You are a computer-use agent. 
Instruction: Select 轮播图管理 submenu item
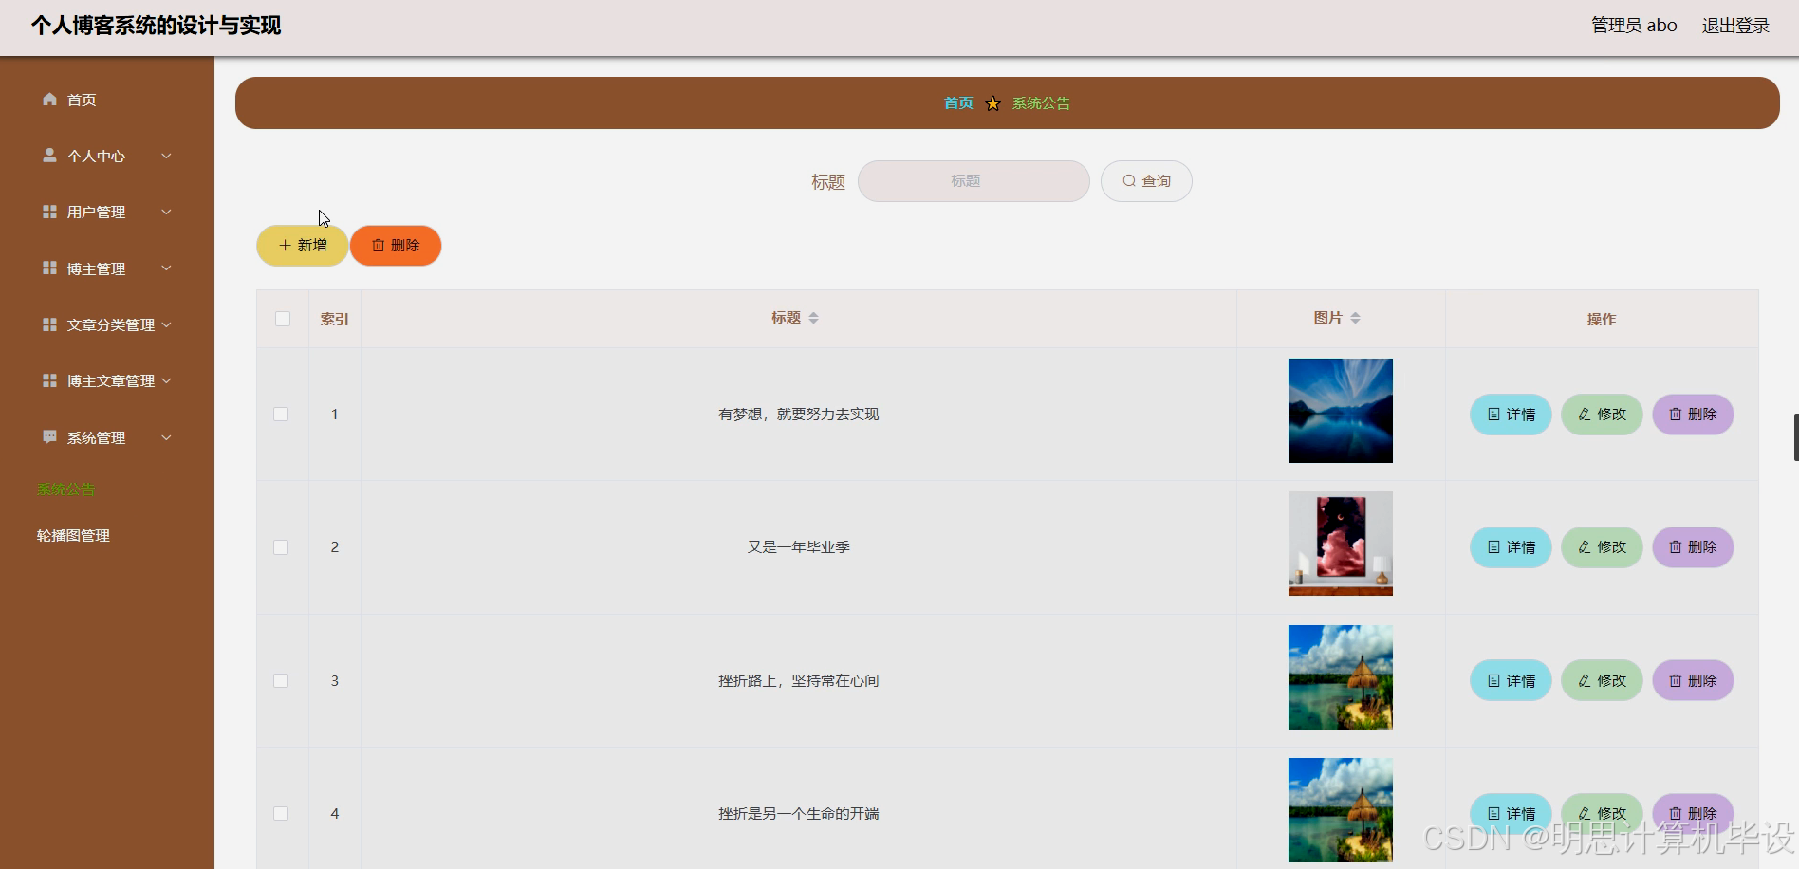(x=73, y=536)
